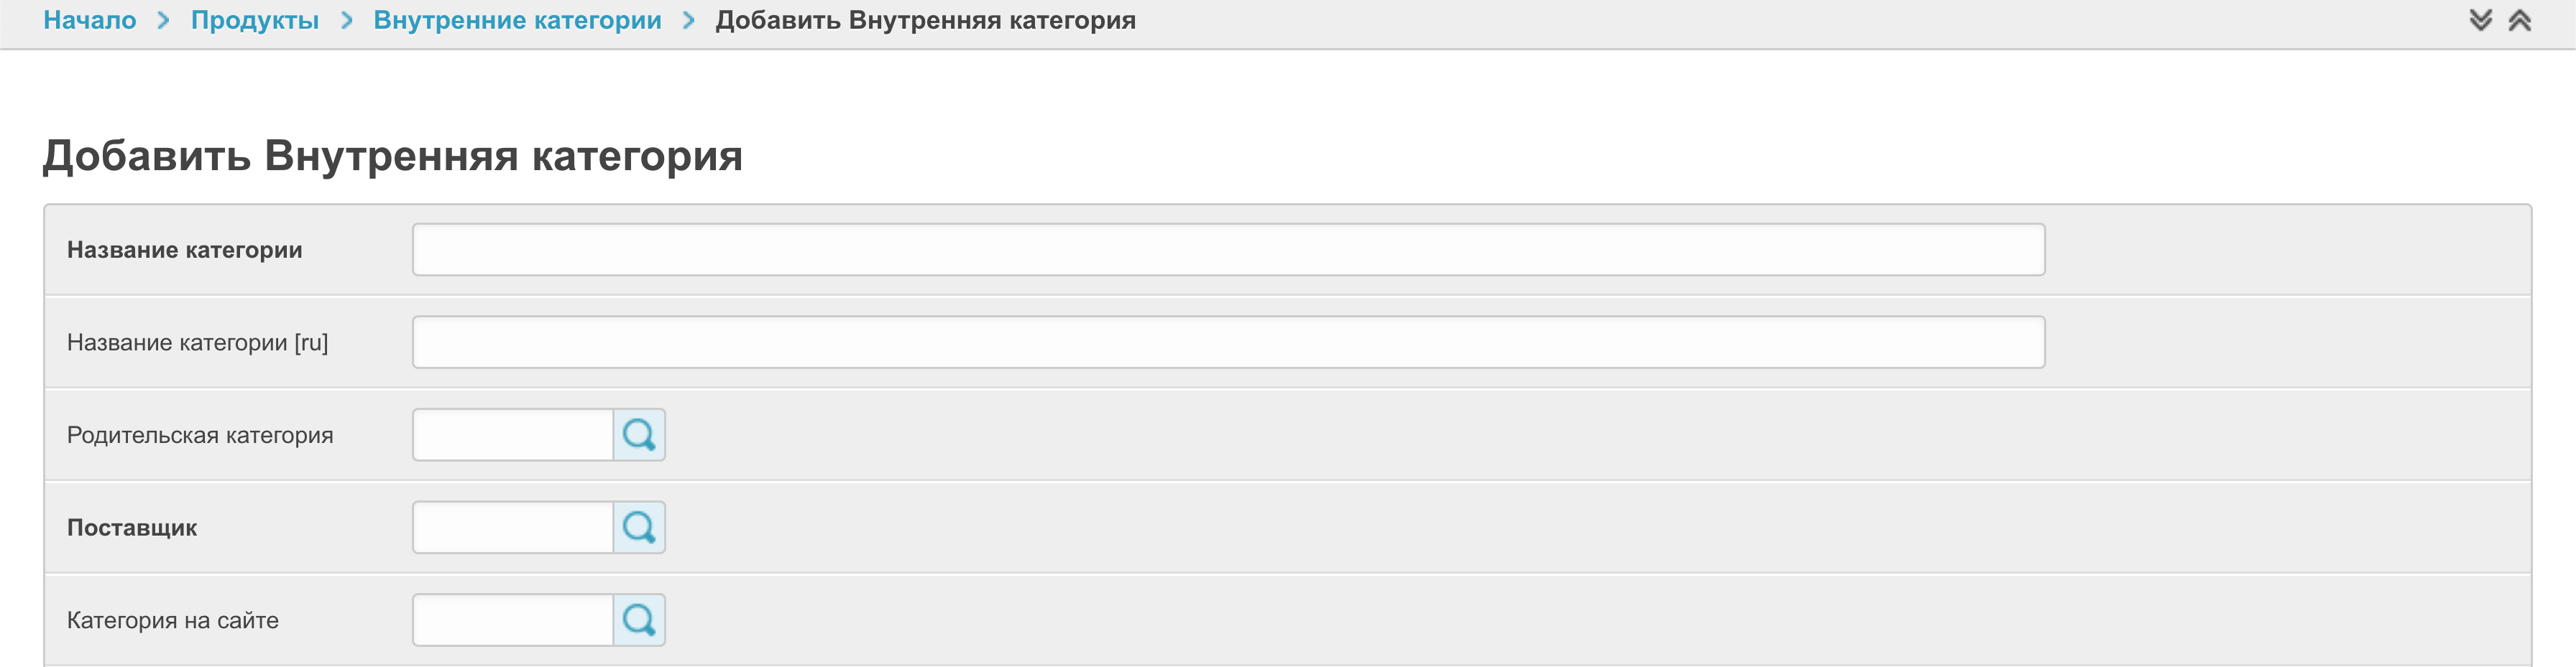Click the Поставщик lookup magnifier icon
This screenshot has height=667, width=2576.
pos(639,527)
